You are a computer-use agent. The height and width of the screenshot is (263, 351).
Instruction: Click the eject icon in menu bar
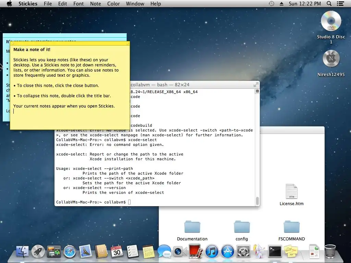coord(282,3)
